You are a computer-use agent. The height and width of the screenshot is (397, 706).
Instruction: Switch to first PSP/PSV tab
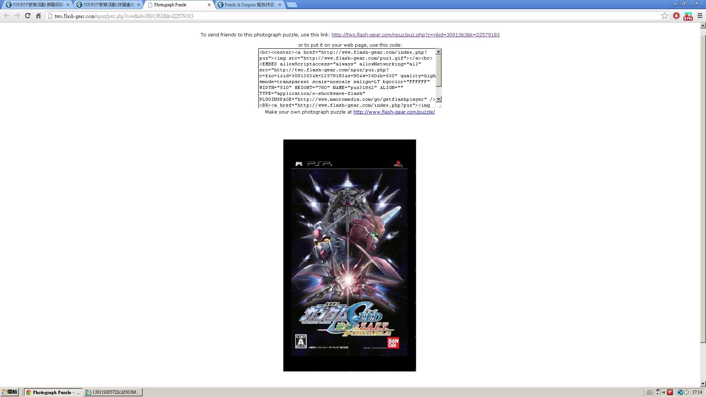(37, 5)
